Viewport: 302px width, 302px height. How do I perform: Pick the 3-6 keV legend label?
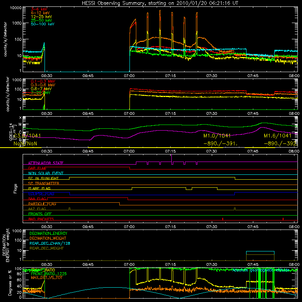point(39,9)
